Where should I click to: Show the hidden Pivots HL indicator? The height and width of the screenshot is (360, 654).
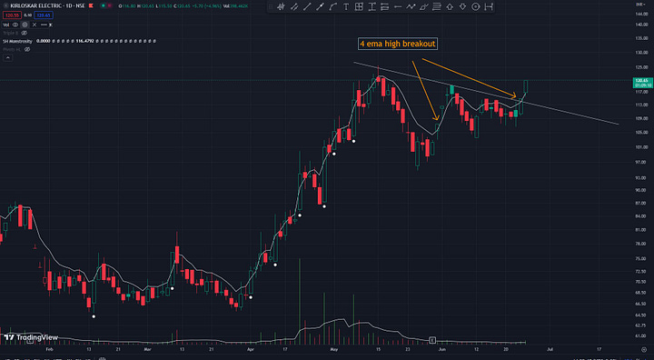click(27, 49)
